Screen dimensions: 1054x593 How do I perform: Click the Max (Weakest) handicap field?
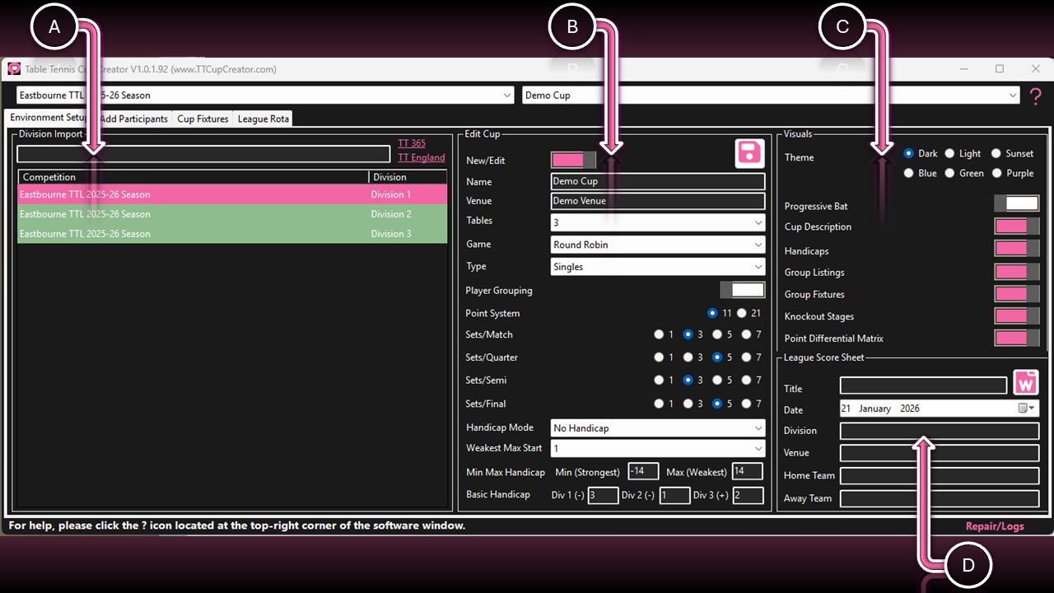(x=748, y=471)
